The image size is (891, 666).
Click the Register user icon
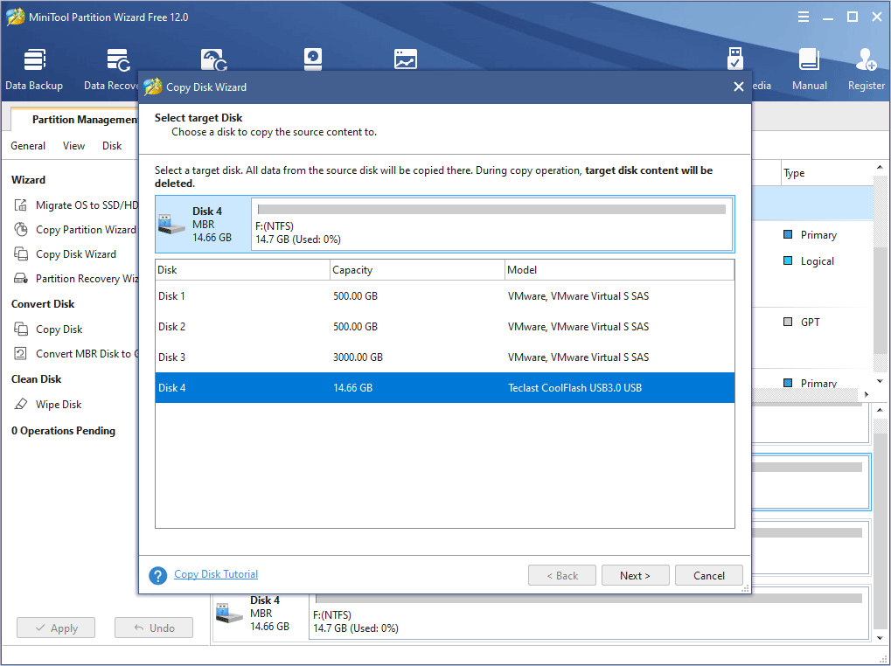click(x=866, y=59)
